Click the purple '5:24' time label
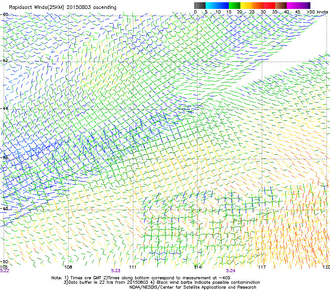 pyautogui.click(x=231, y=271)
